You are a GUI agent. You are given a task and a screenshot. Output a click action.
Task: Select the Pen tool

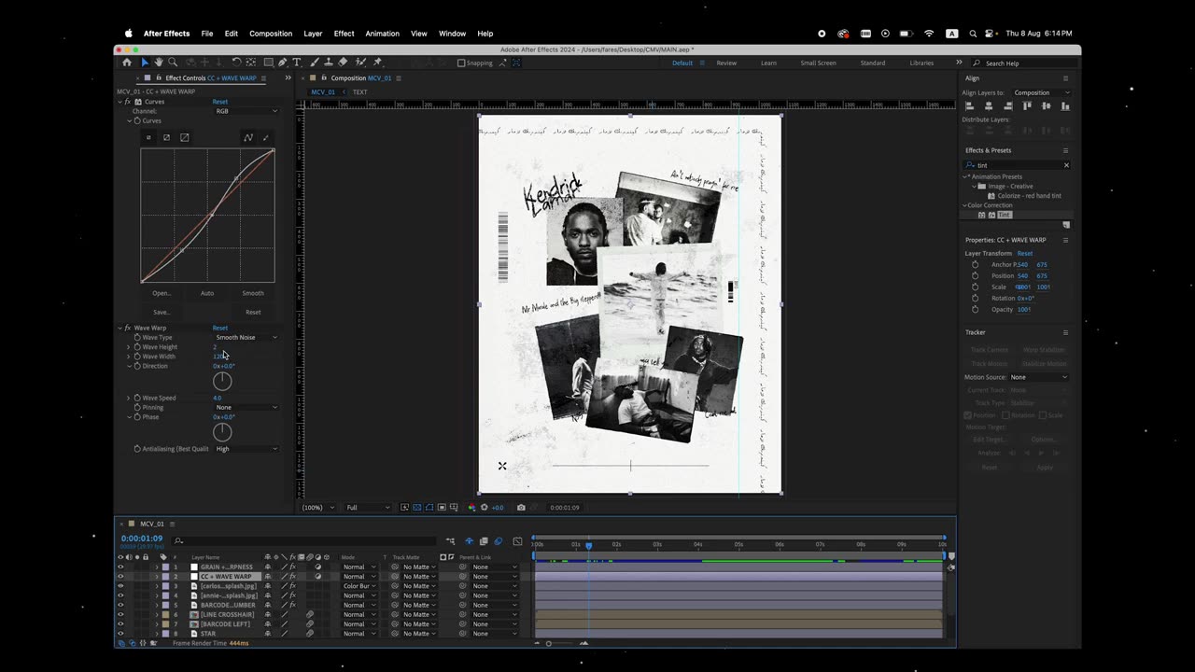pos(283,63)
